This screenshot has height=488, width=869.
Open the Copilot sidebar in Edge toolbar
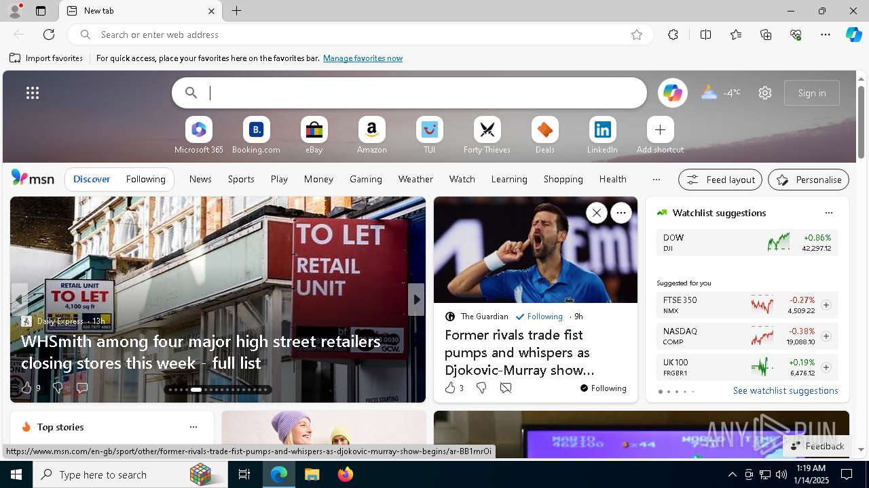tap(853, 35)
